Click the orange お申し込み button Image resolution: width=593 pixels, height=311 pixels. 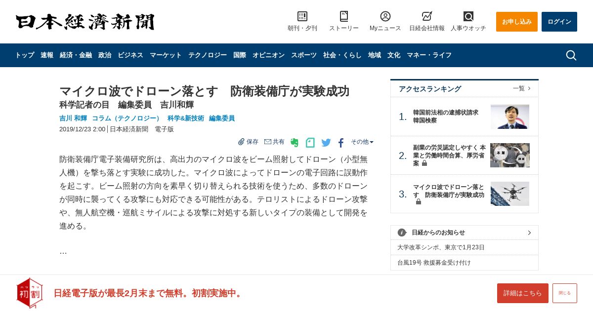pyautogui.click(x=517, y=22)
